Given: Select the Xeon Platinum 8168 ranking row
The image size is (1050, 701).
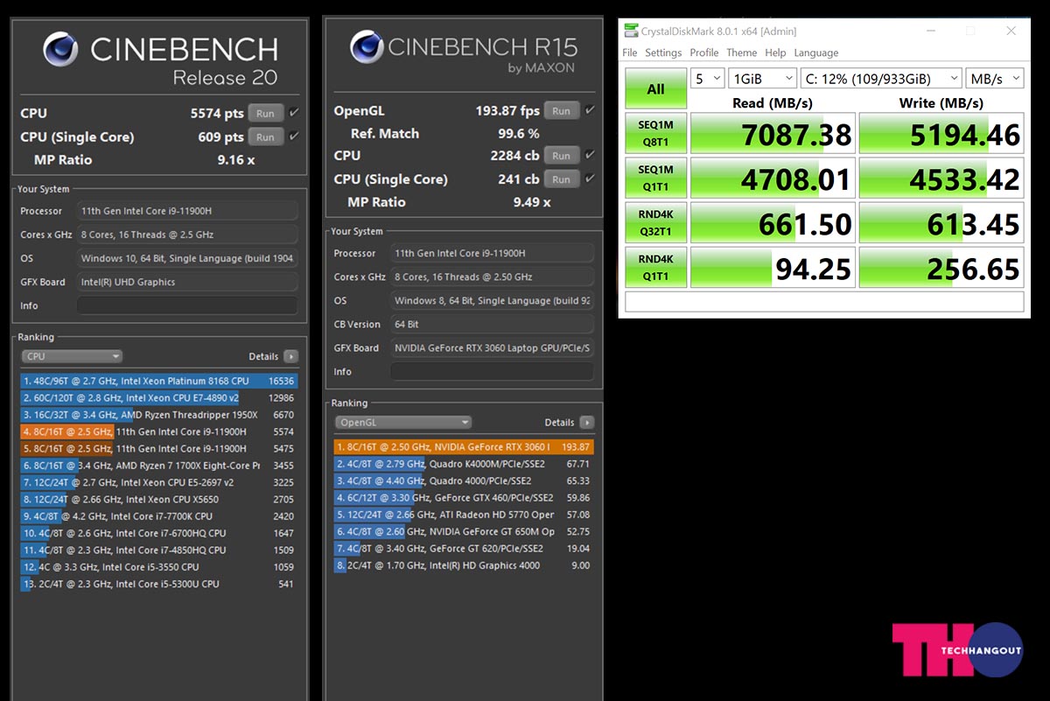Looking at the screenshot, I should (158, 381).
